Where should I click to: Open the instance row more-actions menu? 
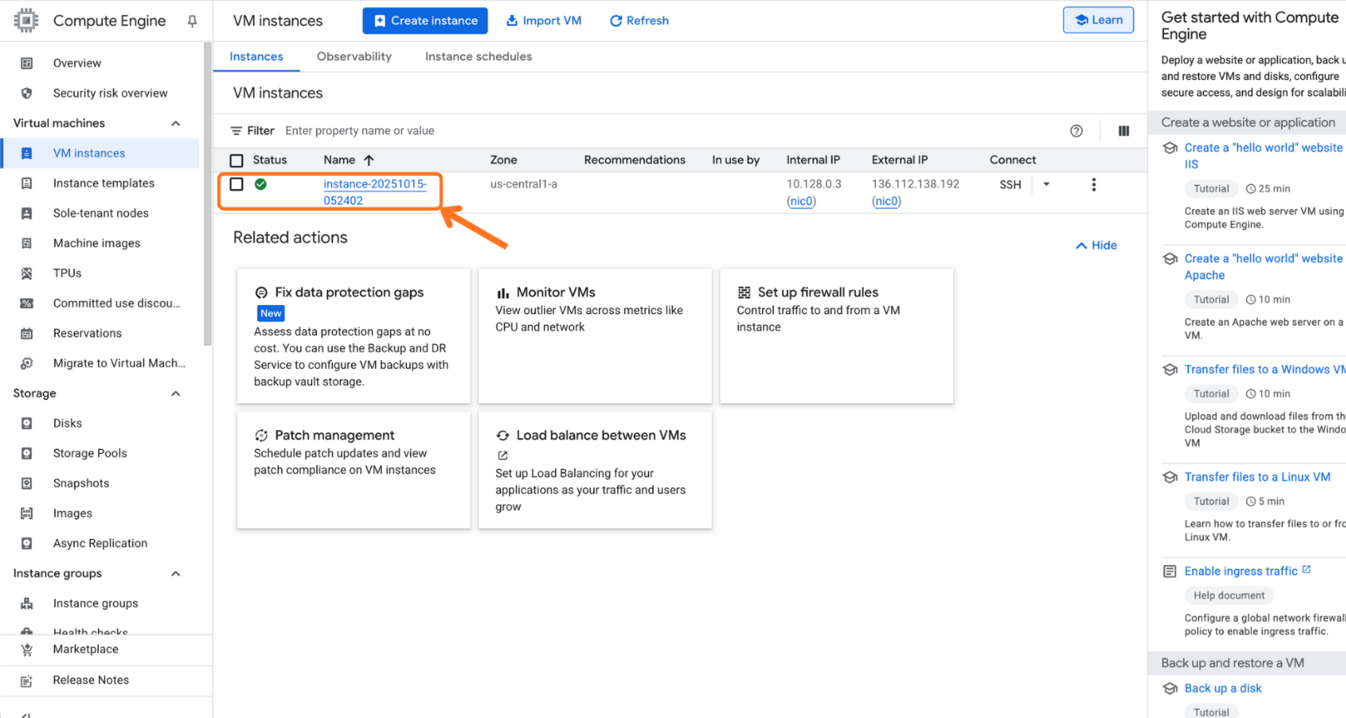1093,185
